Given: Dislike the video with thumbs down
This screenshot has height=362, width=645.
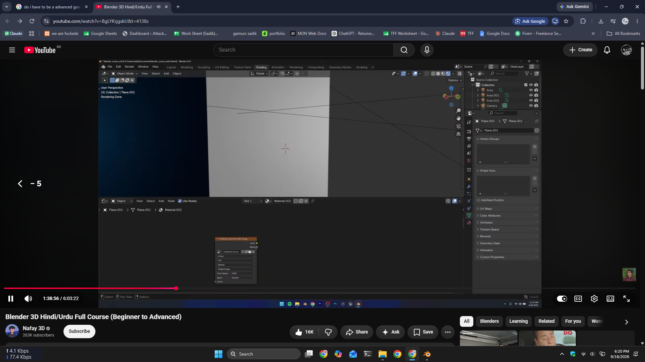Looking at the screenshot, I should coord(328,332).
